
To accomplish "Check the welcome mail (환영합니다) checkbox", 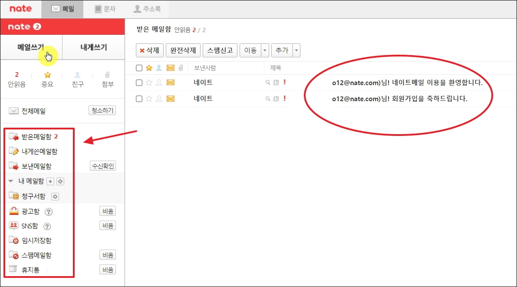I will click(x=139, y=82).
